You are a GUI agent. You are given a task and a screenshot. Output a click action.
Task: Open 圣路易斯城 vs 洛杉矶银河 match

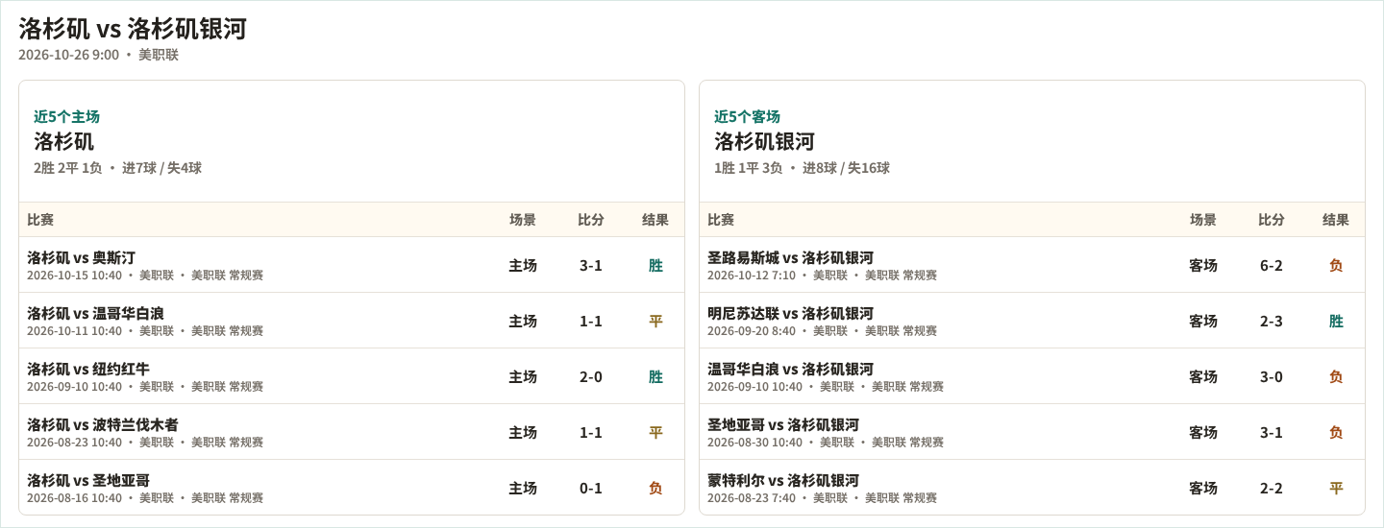(1032, 265)
